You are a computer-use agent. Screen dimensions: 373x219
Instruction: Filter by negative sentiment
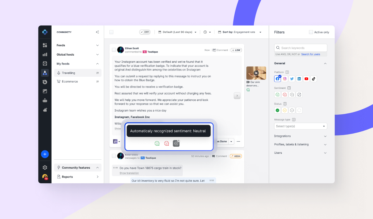285,94
